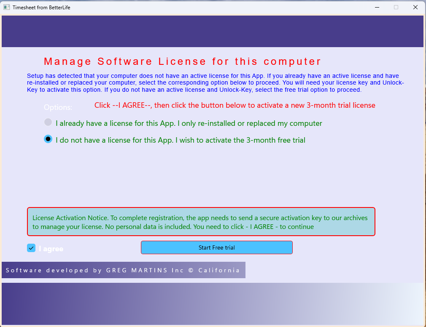Click the "I already have a license" option text
The width and height of the screenshot is (426, 327).
[189, 123]
